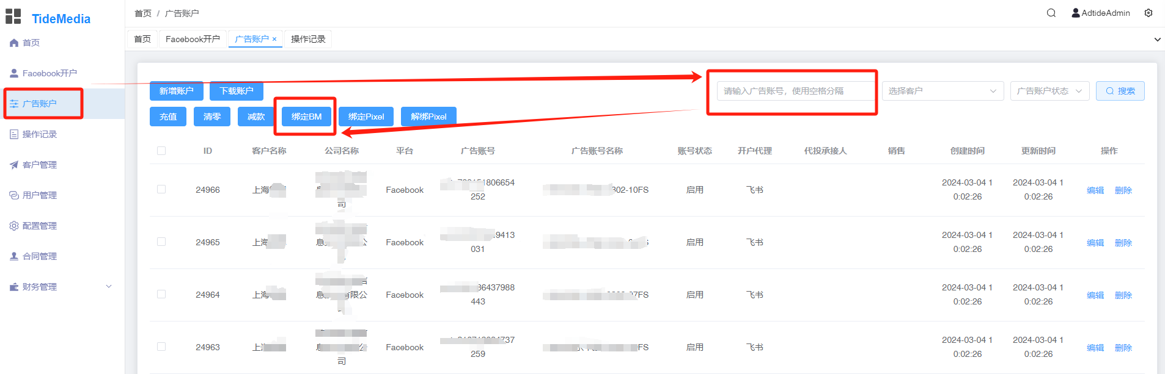This screenshot has width=1165, height=374.
Task: Open settings gear icon at top right
Action: pos(1148,13)
